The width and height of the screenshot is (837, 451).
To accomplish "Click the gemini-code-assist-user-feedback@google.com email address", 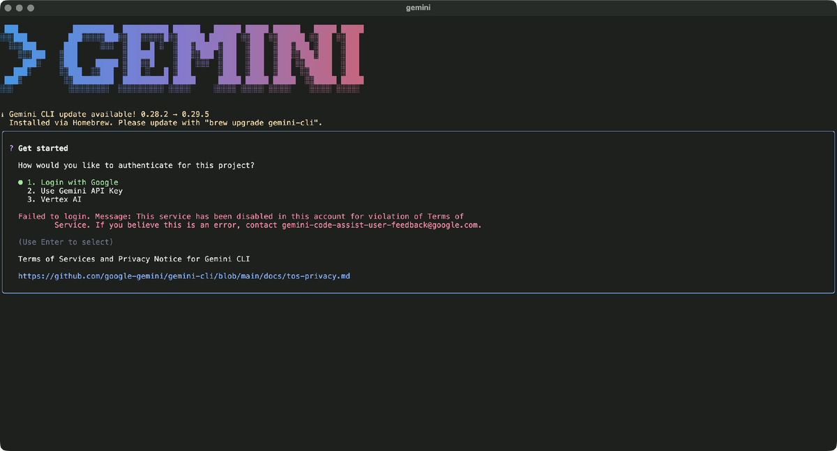I will click(x=380, y=225).
